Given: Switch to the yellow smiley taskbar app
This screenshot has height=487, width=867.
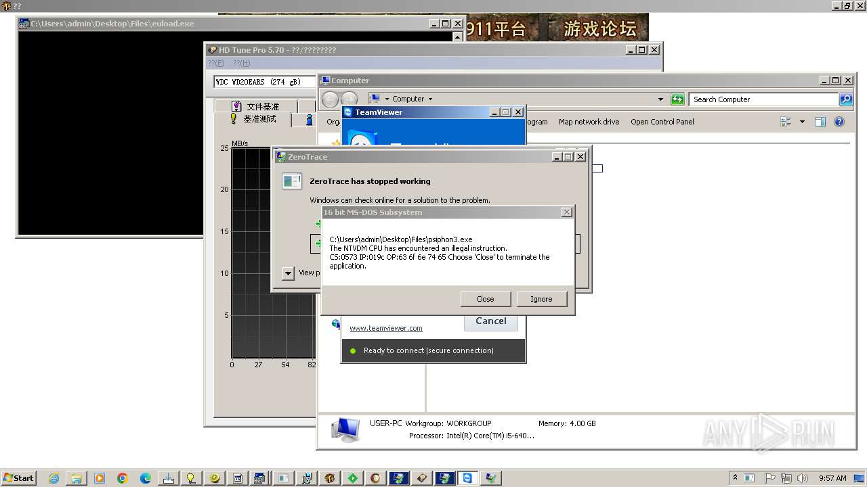Looking at the screenshot, I should tap(215, 478).
